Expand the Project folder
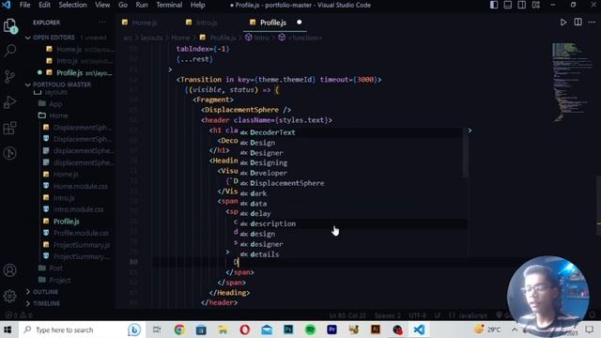Image resolution: width=601 pixels, height=338 pixels. [59, 280]
